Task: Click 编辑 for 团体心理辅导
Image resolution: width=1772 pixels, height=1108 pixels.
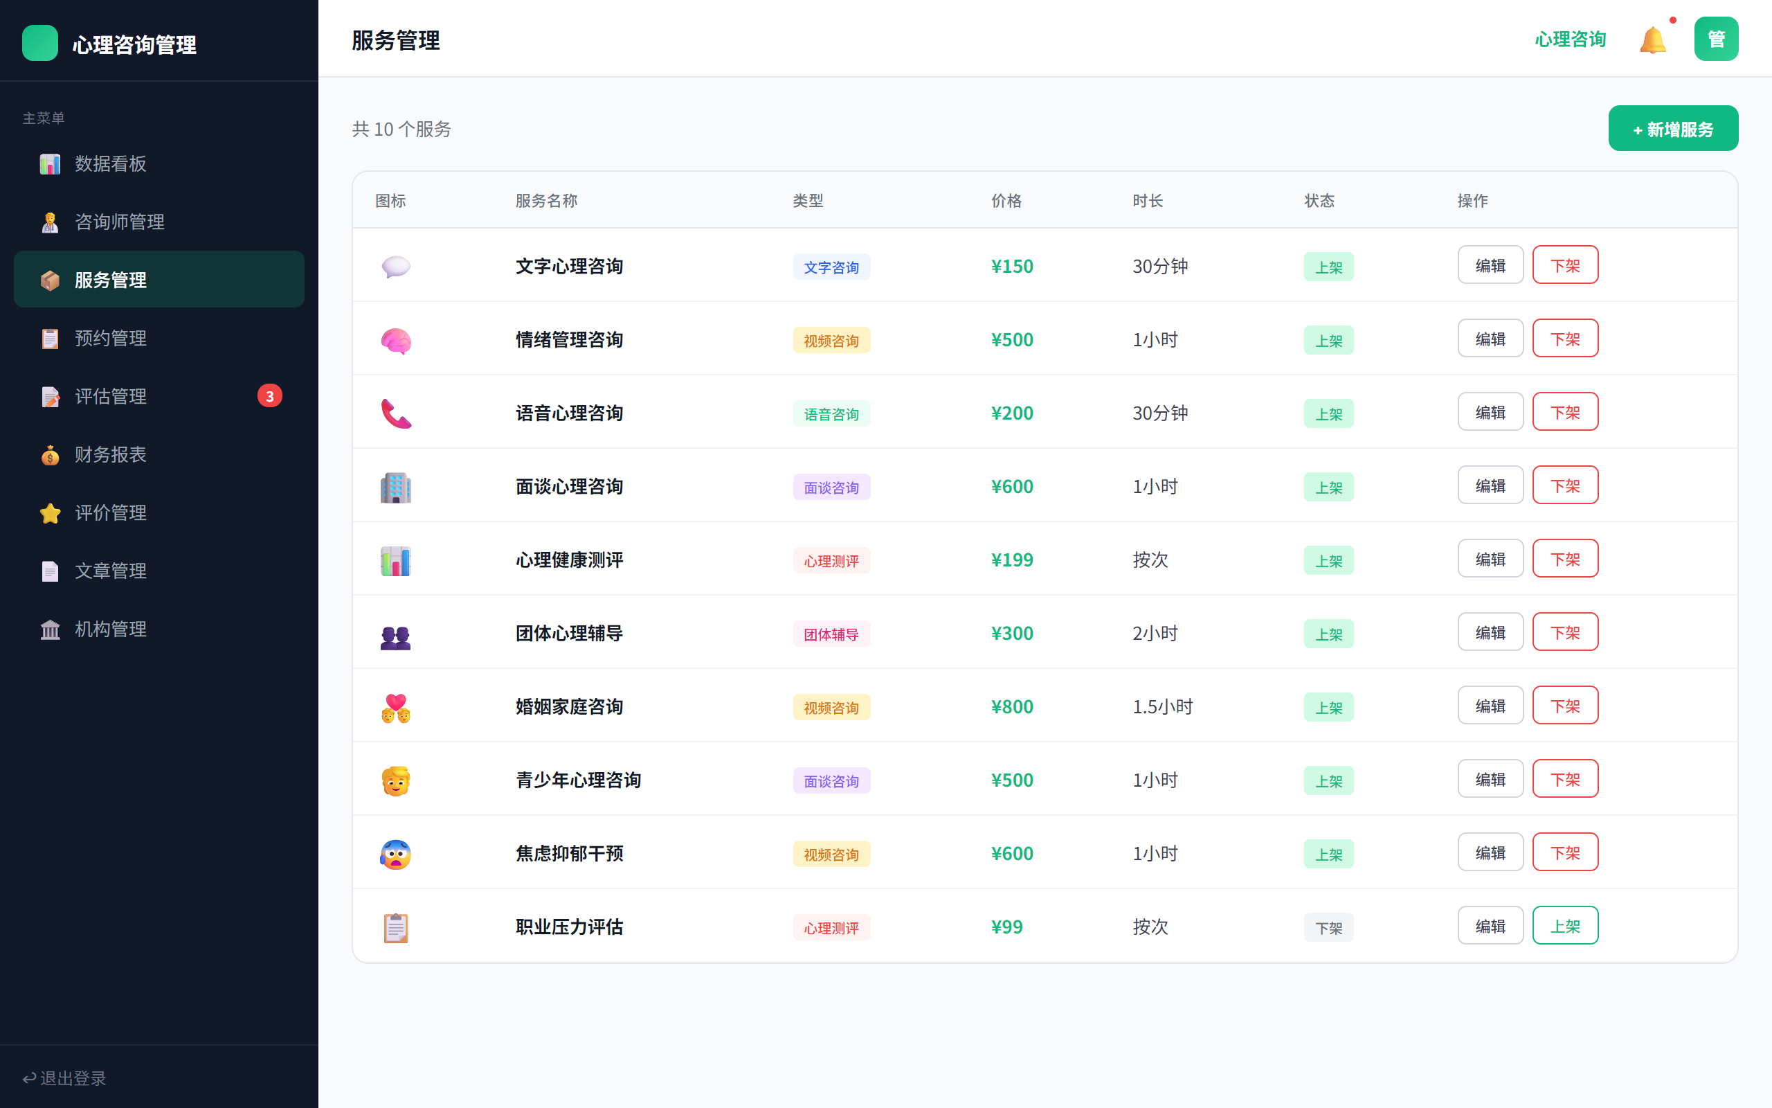Action: point(1490,632)
